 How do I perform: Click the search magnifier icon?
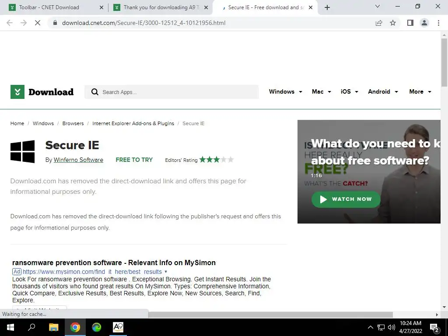pos(95,92)
